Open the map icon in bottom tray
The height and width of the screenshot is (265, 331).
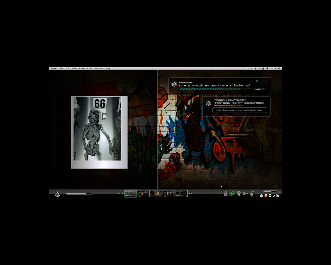(266, 196)
